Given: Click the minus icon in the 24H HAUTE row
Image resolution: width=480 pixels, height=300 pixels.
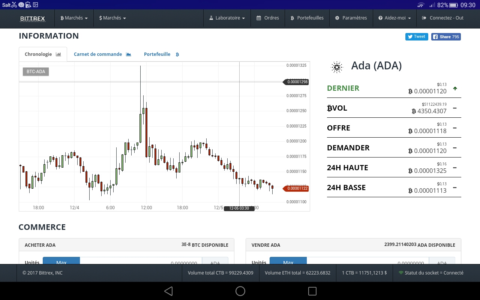Looking at the screenshot, I should [455, 168].
